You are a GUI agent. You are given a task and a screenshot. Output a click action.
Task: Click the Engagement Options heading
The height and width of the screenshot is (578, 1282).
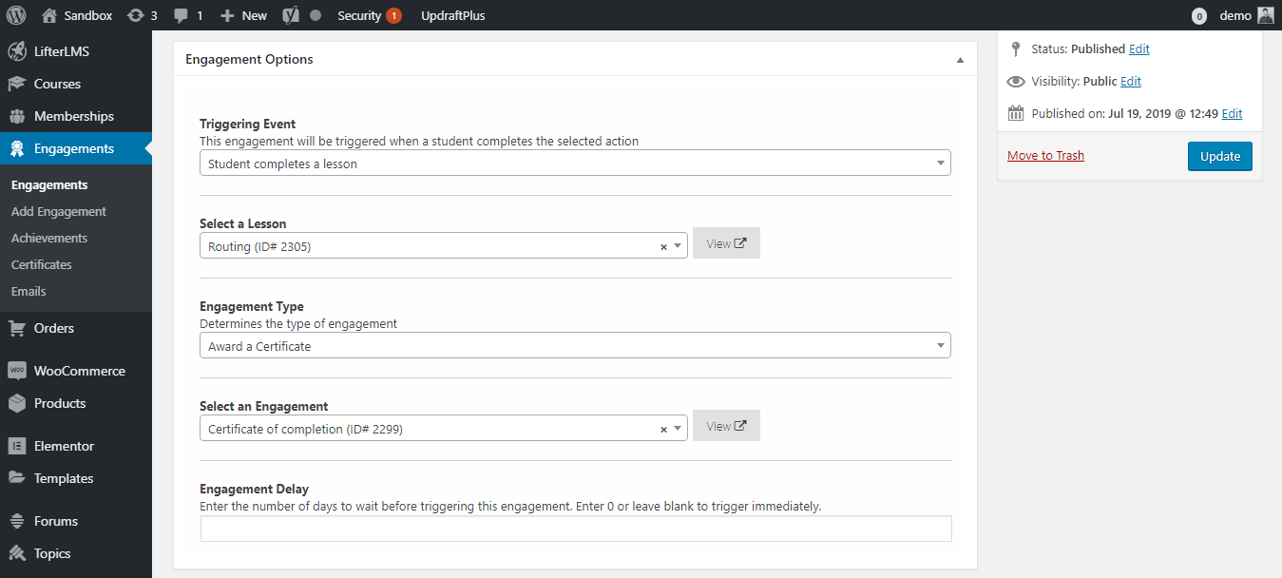point(249,59)
